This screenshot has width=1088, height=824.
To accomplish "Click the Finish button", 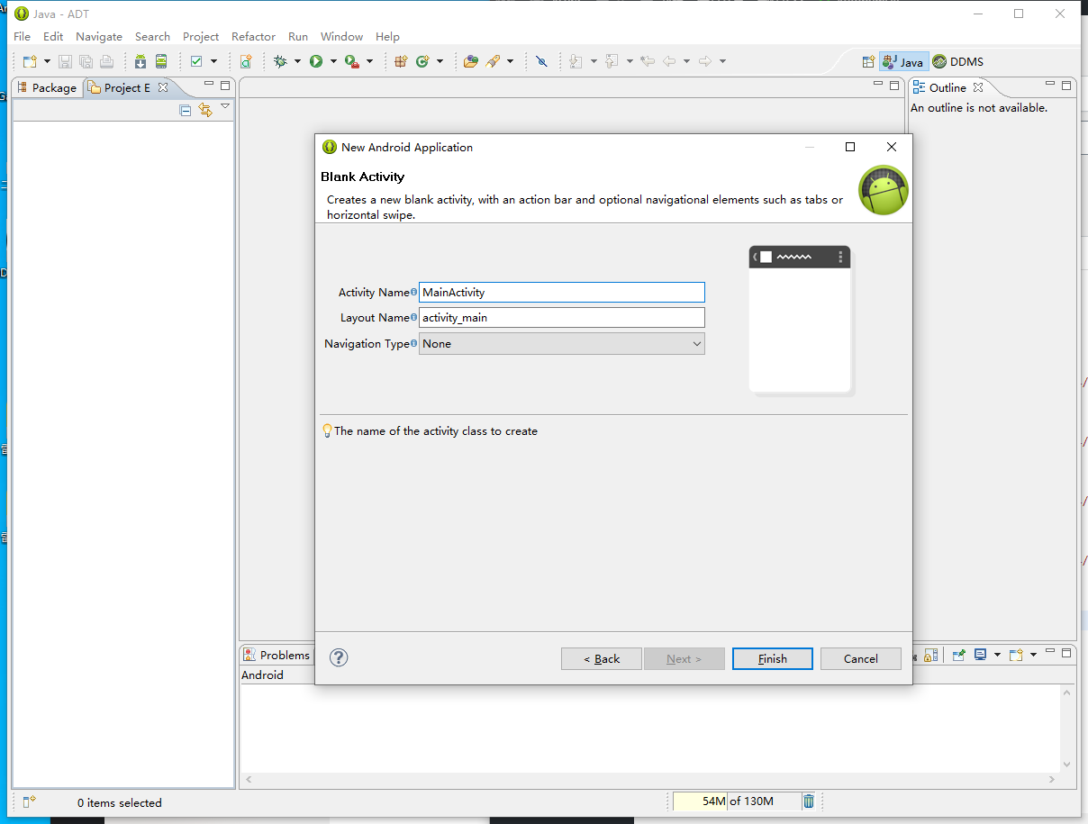I will [x=772, y=659].
